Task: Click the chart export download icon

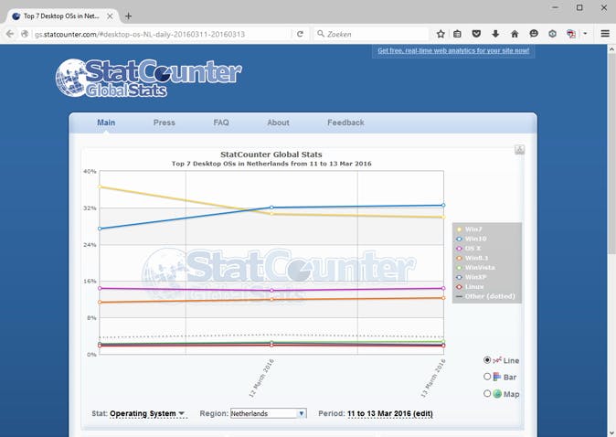Action: pos(519,150)
